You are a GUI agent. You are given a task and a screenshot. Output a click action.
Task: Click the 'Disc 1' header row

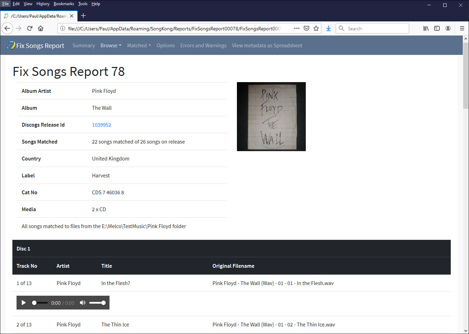pos(231,248)
